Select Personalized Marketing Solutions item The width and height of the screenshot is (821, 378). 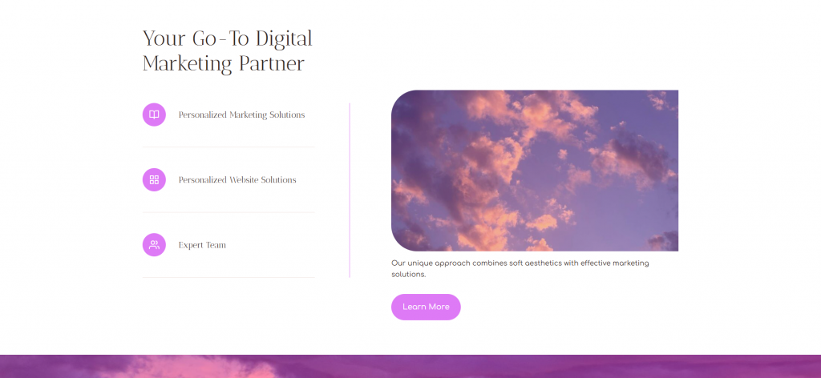pyautogui.click(x=229, y=115)
